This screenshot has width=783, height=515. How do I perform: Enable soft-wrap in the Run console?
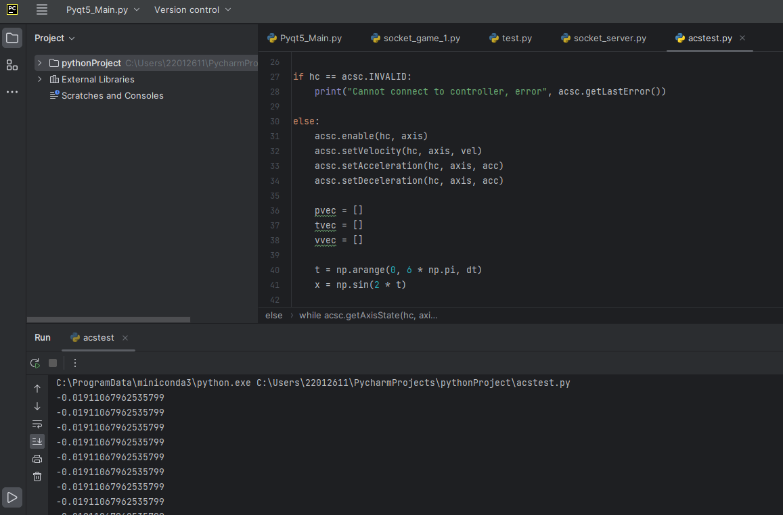[x=37, y=424]
